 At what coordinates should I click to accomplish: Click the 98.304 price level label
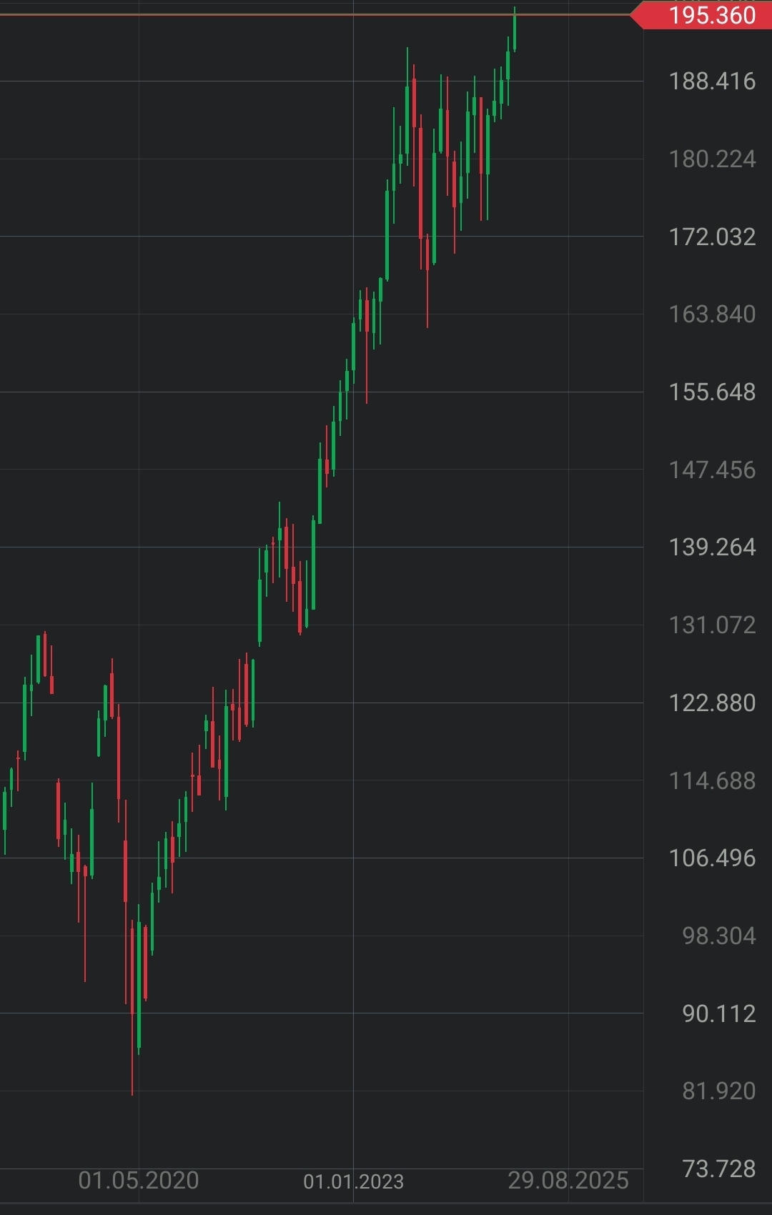718,936
